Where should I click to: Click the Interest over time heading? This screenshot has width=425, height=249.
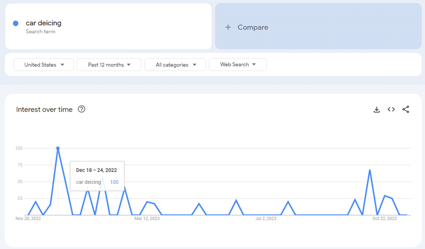point(44,110)
